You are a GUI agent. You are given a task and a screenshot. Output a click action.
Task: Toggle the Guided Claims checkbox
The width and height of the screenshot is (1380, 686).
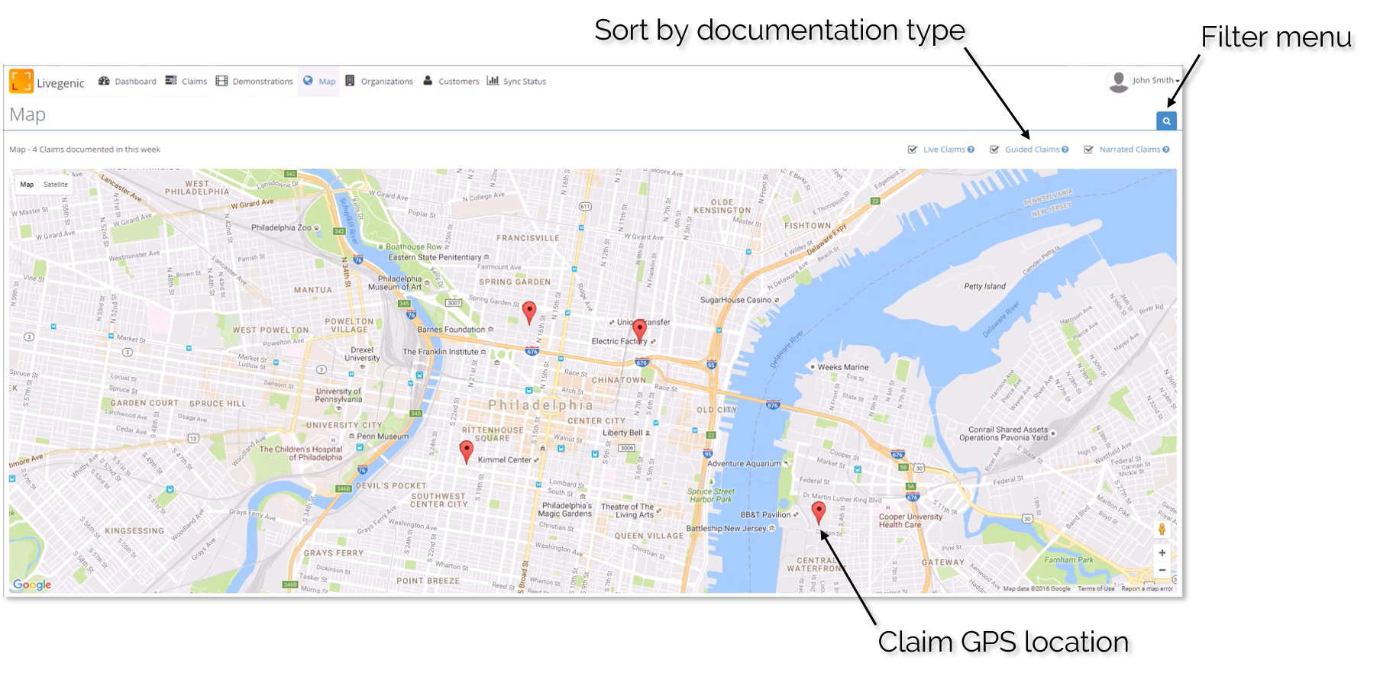[x=994, y=150]
